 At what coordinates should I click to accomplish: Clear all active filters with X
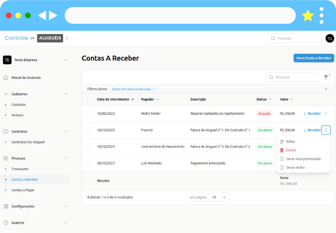point(326,89)
